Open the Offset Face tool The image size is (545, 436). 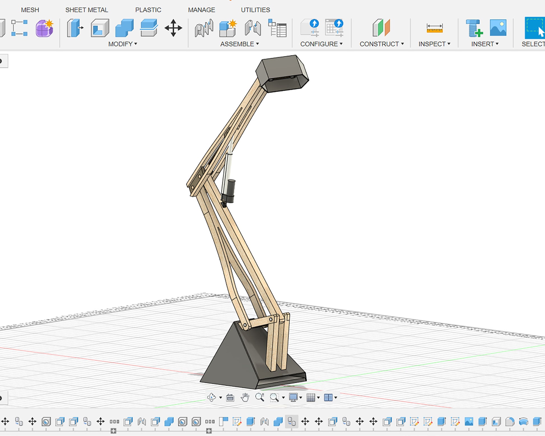(x=149, y=28)
